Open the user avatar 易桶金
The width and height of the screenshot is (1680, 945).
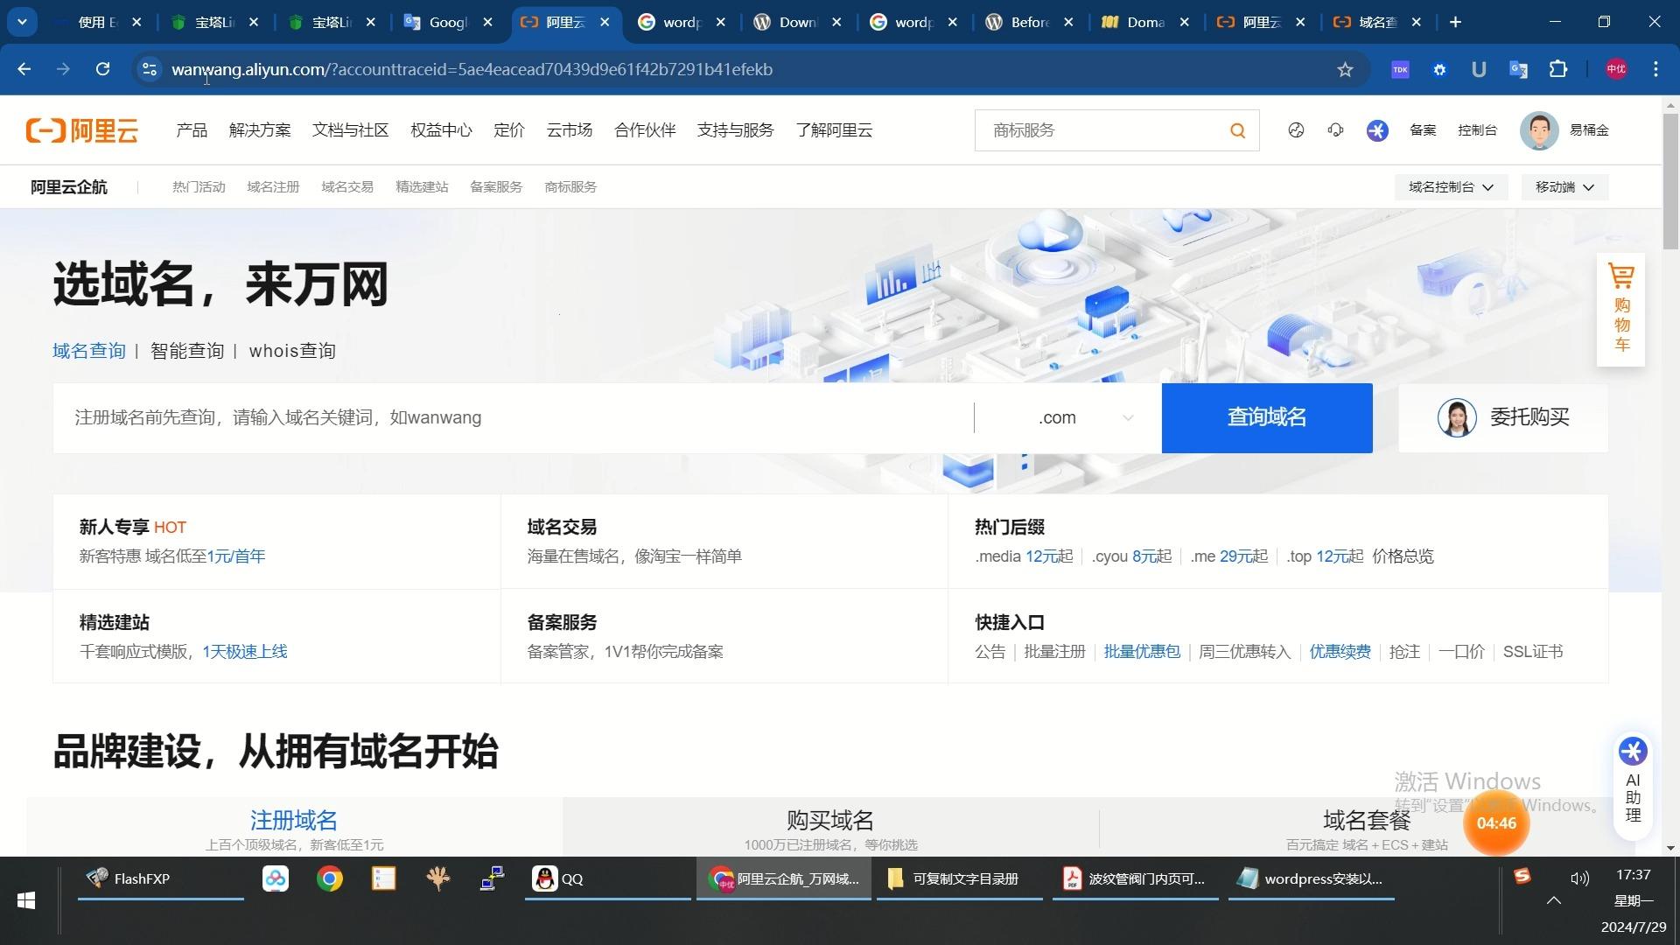[1539, 130]
